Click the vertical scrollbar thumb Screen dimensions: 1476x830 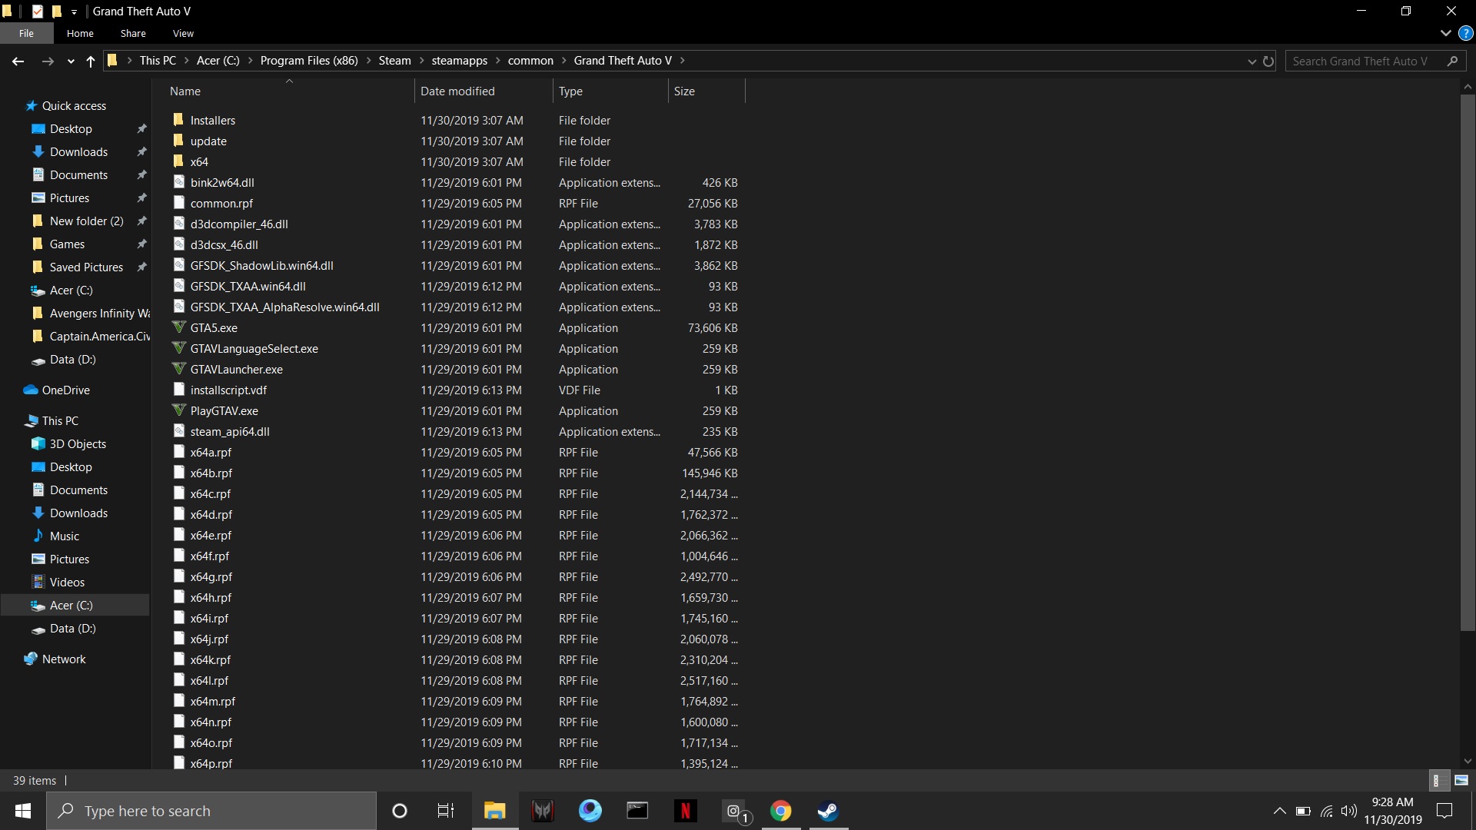pyautogui.click(x=1468, y=361)
